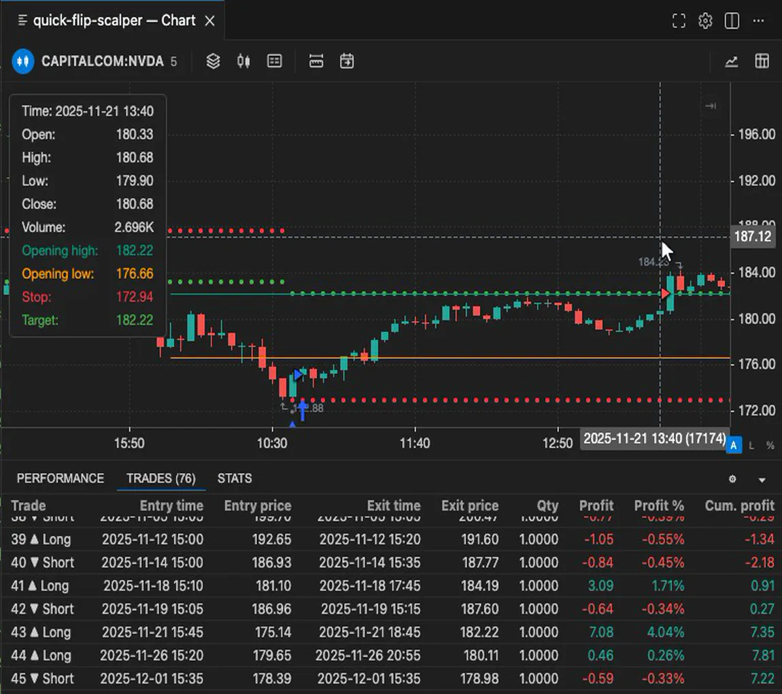Click the 187.12 crosshair price label
Viewport: 782px width, 694px height.
pos(753,237)
